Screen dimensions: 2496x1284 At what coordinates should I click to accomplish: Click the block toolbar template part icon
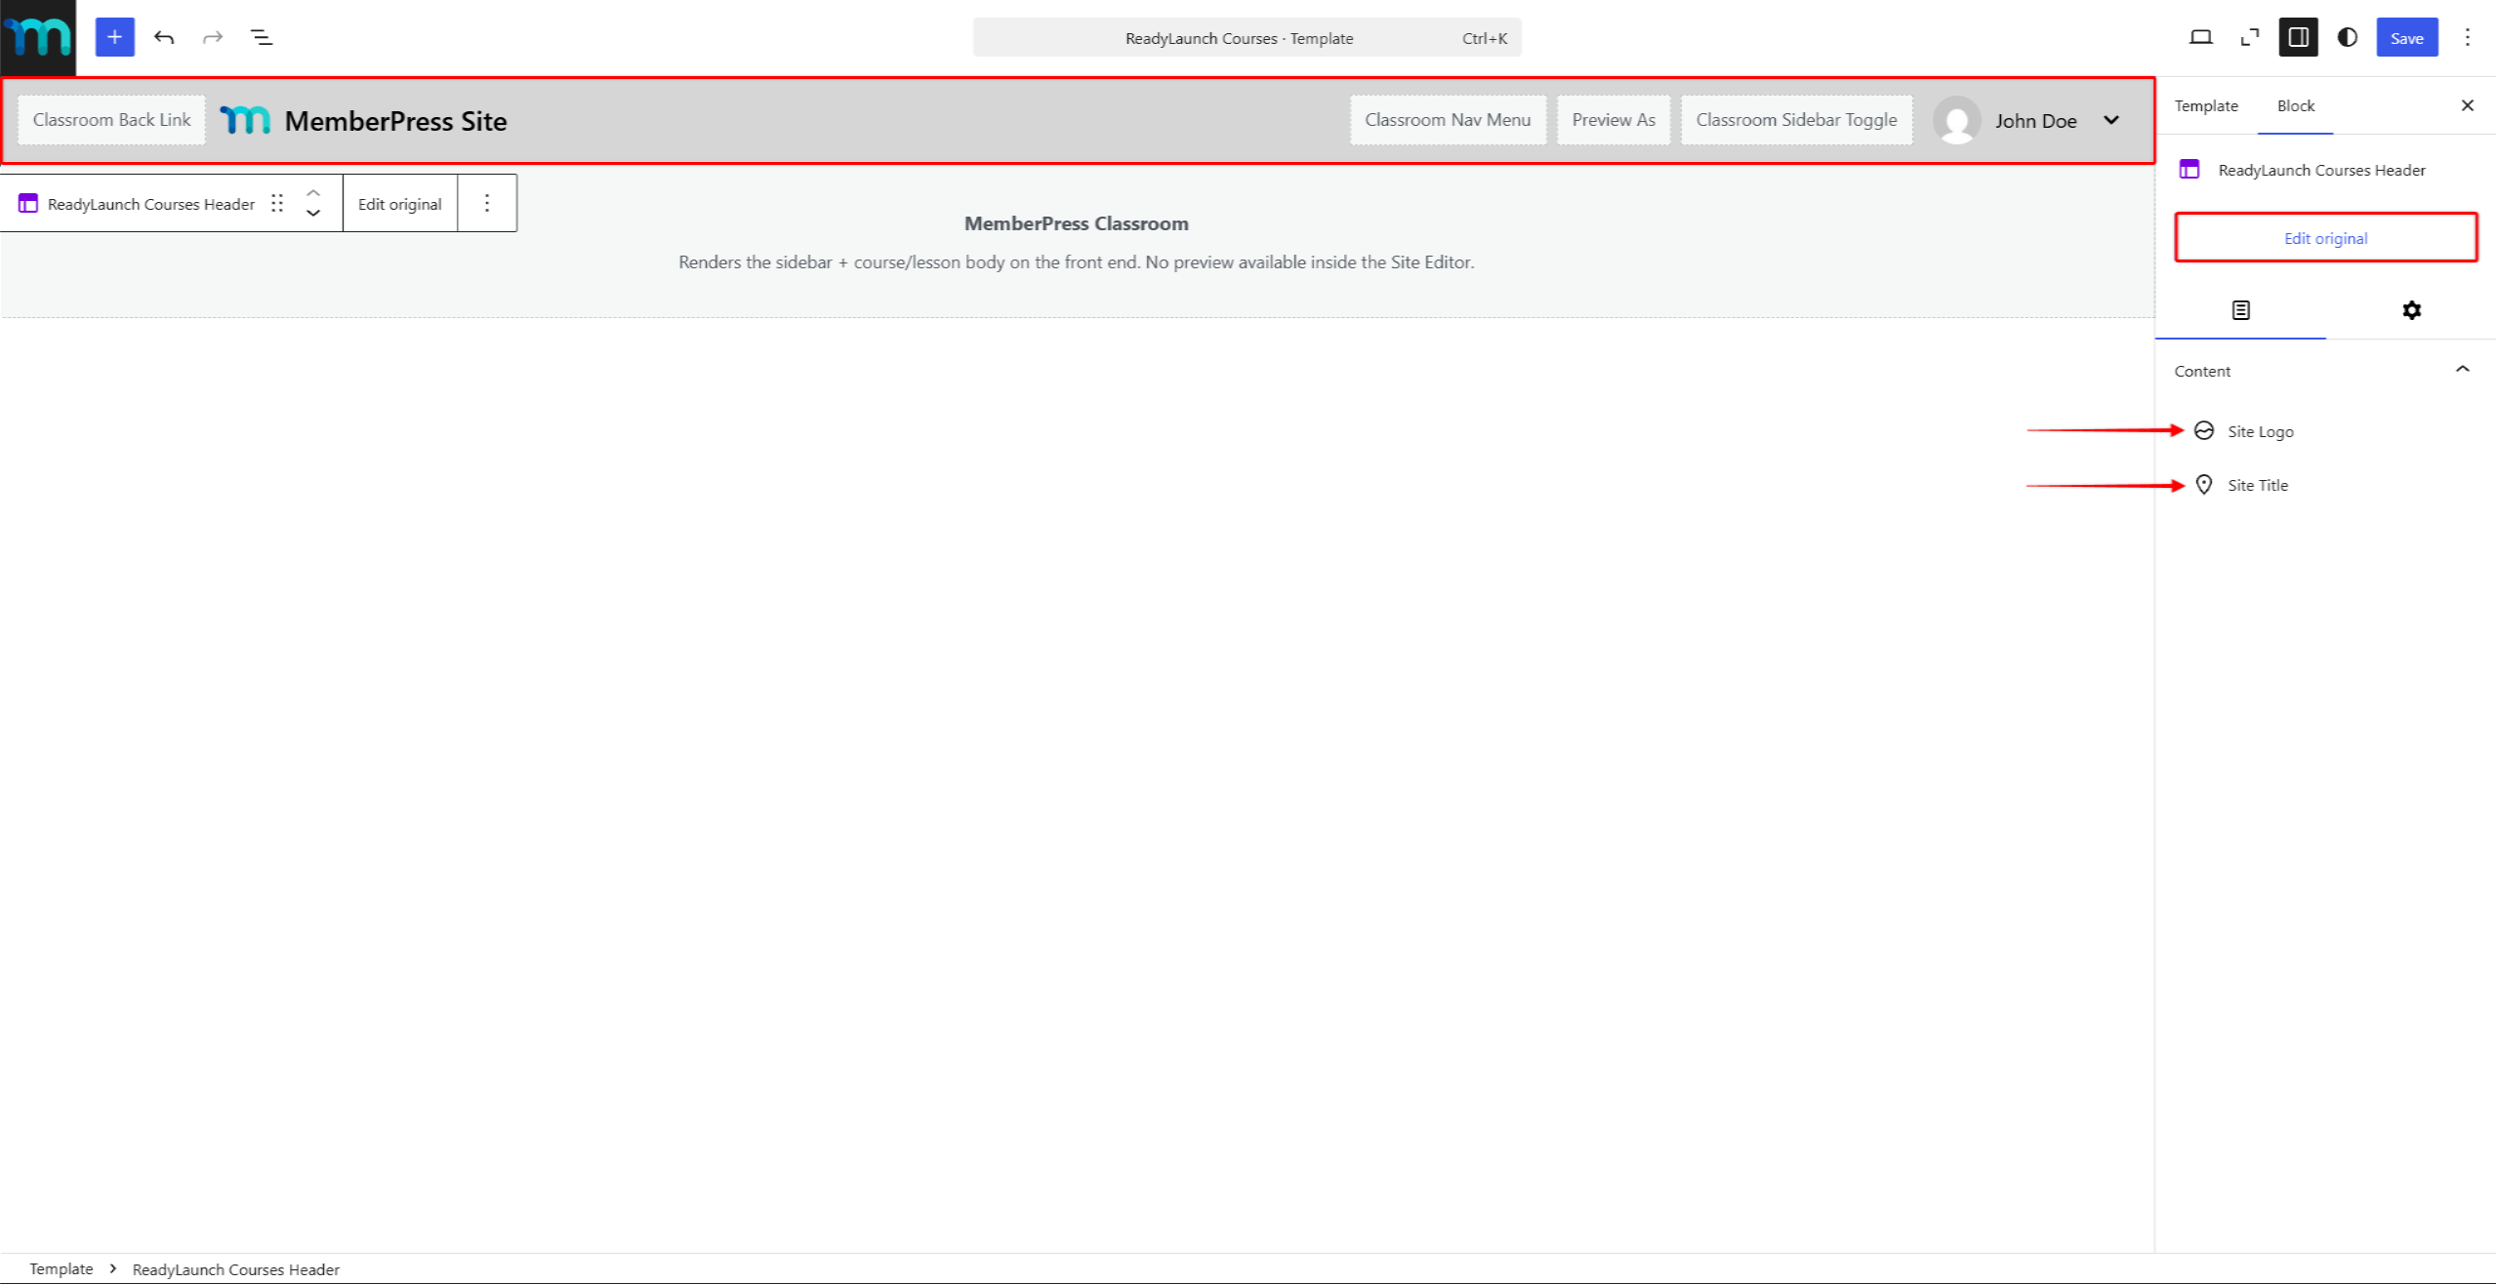click(x=27, y=203)
